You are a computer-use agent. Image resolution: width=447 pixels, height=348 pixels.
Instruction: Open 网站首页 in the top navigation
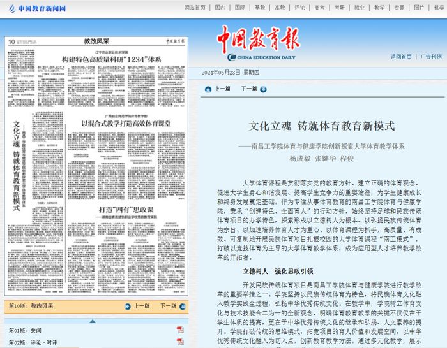point(195,8)
